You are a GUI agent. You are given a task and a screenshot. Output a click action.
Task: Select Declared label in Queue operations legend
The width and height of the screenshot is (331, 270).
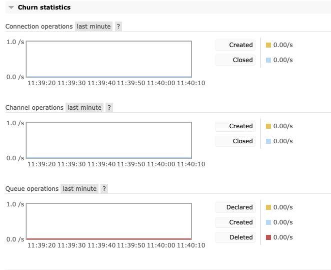pyautogui.click(x=235, y=207)
